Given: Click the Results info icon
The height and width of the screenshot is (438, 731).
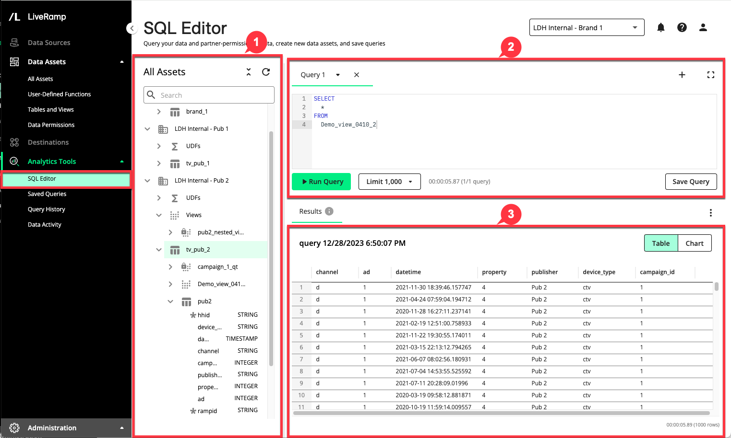Looking at the screenshot, I should pyautogui.click(x=329, y=211).
